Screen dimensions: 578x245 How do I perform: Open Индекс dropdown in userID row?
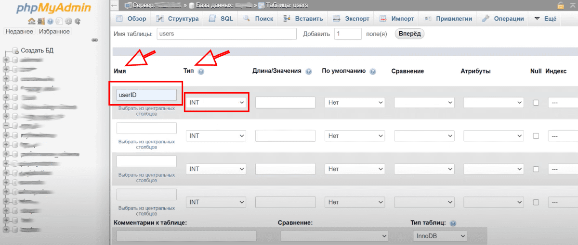(x=563, y=102)
